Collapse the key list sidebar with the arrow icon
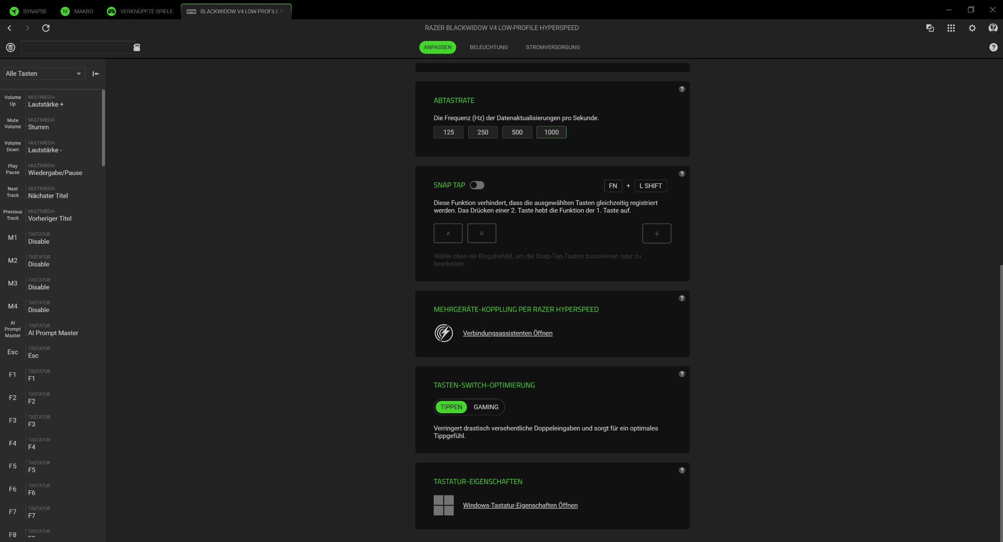The height and width of the screenshot is (542, 1003). coord(96,74)
